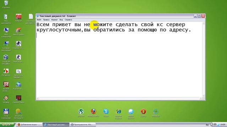Switch to Текстовый документ taskbar button
The width and height of the screenshot is (227, 127).
[56, 125]
